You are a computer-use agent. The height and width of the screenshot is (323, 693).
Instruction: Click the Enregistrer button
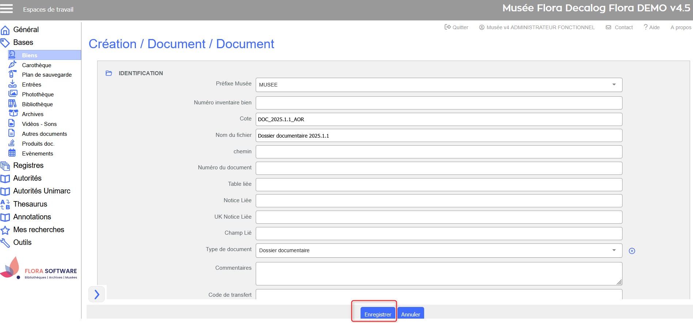(x=377, y=314)
